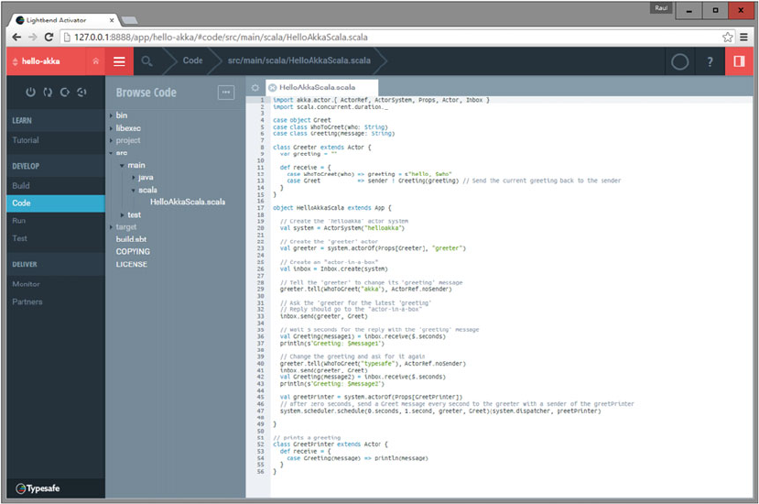The image size is (759, 504).
Task: Click the circle status icon in header
Action: pos(679,61)
